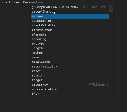Viewport: 127px width, 112px height.
Task: Select the jQuery164033661950184699942 suggestion
Action: 70,7
